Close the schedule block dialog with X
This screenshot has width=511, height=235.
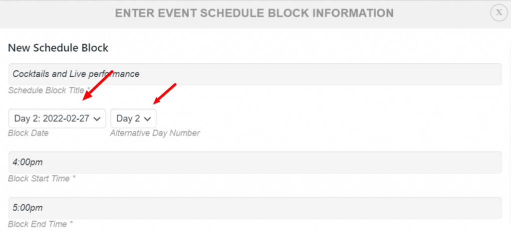[499, 12]
